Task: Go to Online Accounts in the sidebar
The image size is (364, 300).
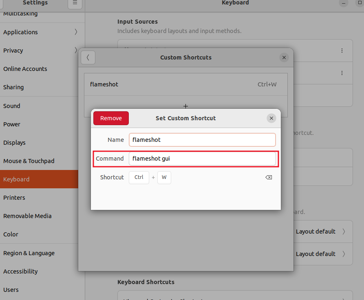Action: click(x=39, y=69)
